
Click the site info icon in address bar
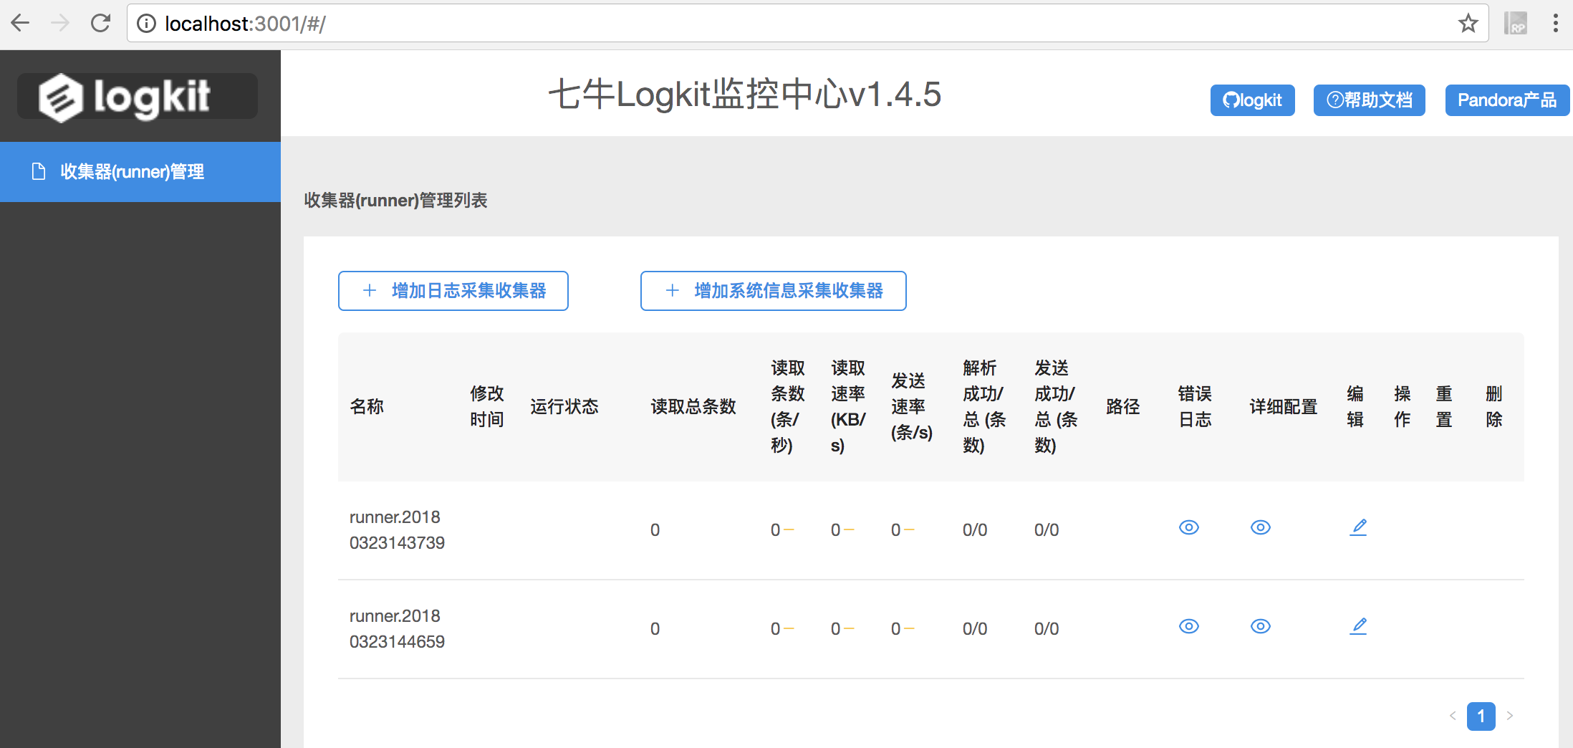(146, 22)
